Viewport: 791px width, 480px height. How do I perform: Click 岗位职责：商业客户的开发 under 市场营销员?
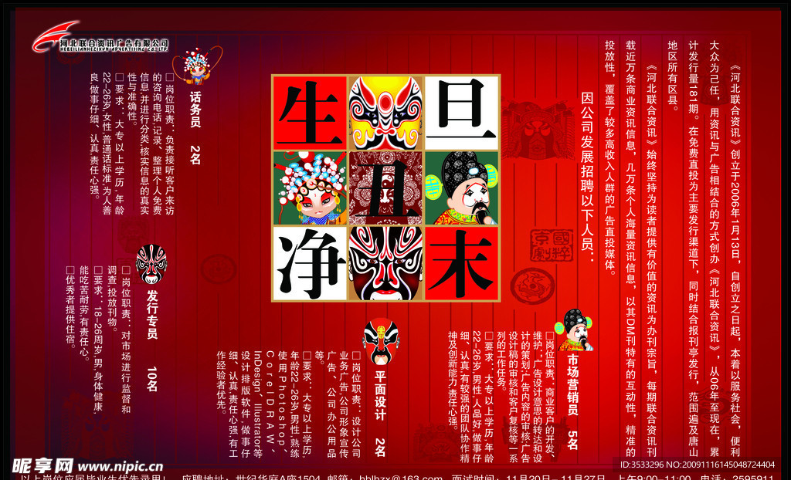[x=550, y=397]
